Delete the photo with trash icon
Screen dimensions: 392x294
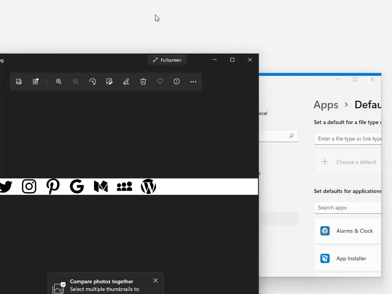point(143,82)
